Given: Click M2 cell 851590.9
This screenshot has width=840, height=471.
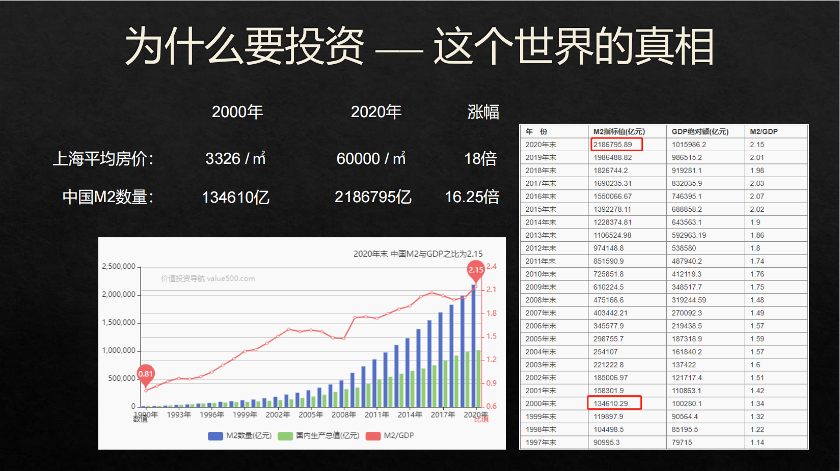Looking at the screenshot, I should (x=608, y=261).
